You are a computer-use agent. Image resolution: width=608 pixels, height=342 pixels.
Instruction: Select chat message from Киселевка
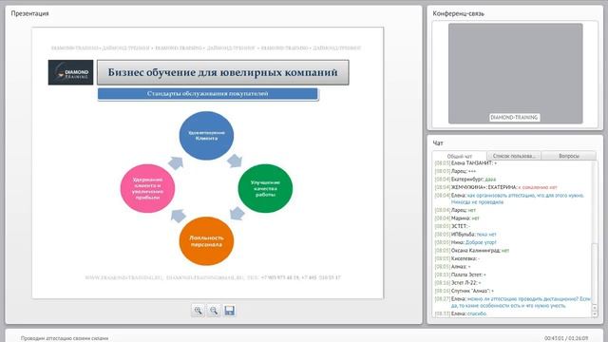[457, 258]
